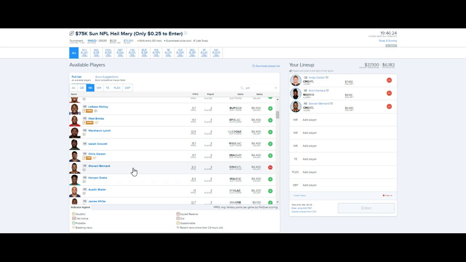Viewport: 466px width, 262px height.
Task: Add Isaiah Crowell with plus button
Action: (x=270, y=144)
